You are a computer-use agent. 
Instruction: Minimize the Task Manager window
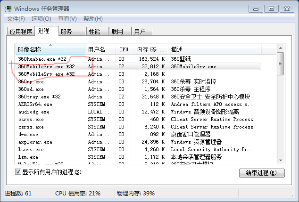point(256,9)
